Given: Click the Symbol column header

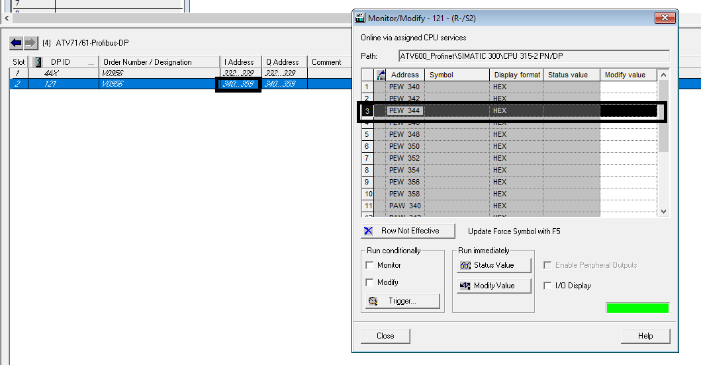Looking at the screenshot, I should [x=457, y=75].
